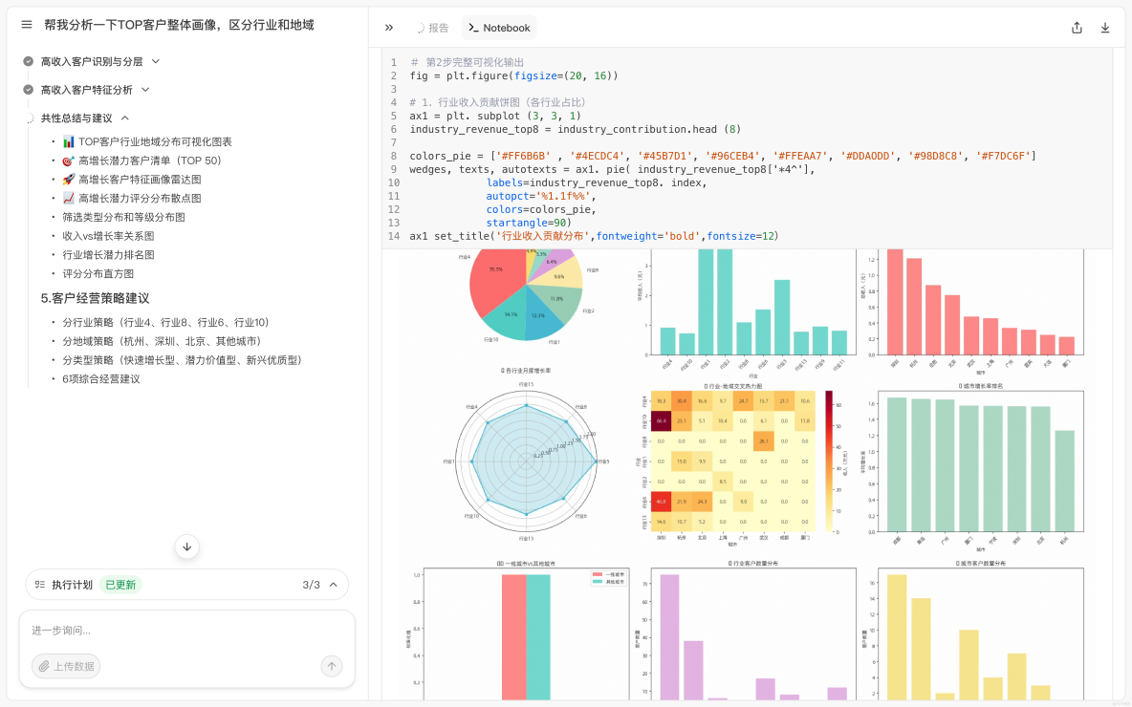Collapse the 执行计划 panel using its chevron

click(333, 584)
